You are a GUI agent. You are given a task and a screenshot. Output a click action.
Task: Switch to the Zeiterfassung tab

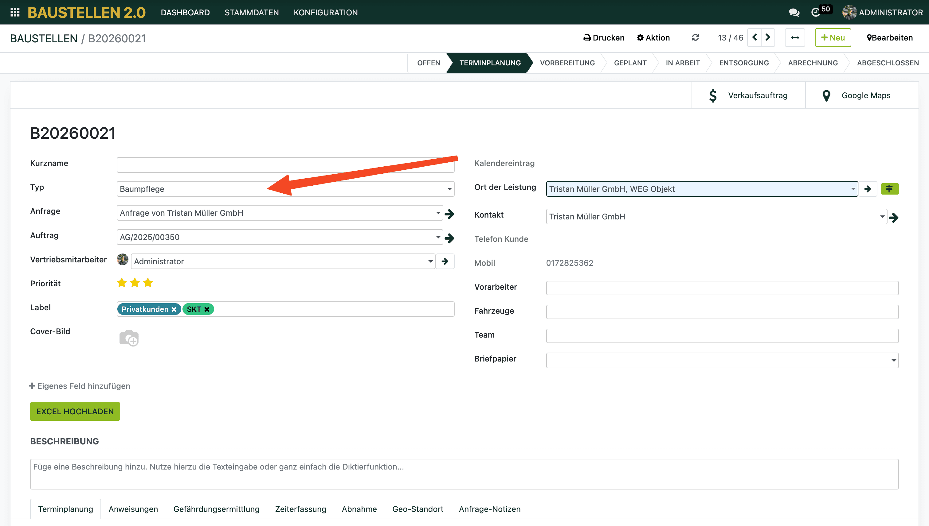(x=300, y=509)
